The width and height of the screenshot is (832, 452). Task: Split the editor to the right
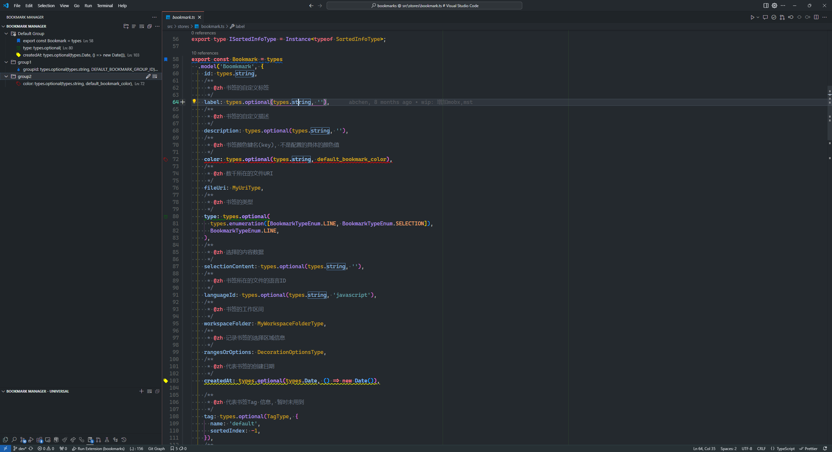(816, 17)
